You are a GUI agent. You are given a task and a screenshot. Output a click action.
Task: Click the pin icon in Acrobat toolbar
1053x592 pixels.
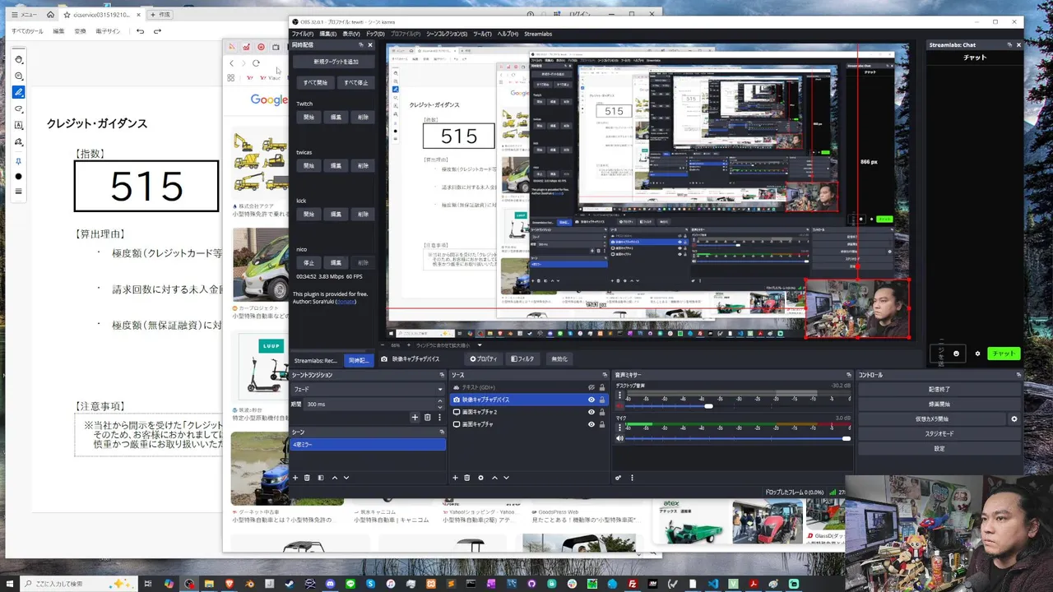pyautogui.click(x=18, y=161)
